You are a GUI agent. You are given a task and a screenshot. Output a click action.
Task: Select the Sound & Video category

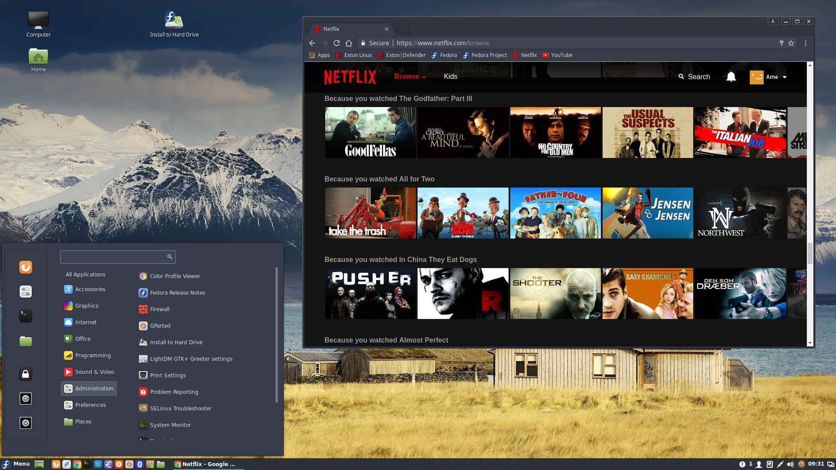pyautogui.click(x=94, y=372)
